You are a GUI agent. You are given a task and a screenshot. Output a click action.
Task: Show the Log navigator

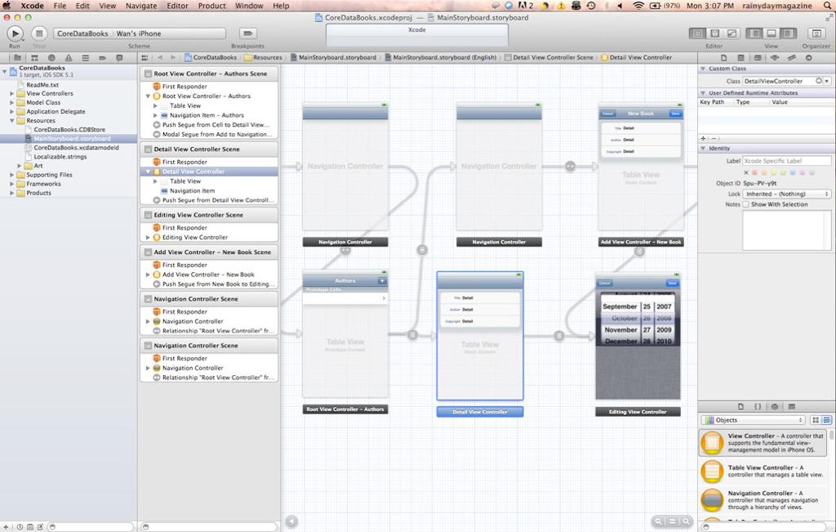tap(119, 58)
